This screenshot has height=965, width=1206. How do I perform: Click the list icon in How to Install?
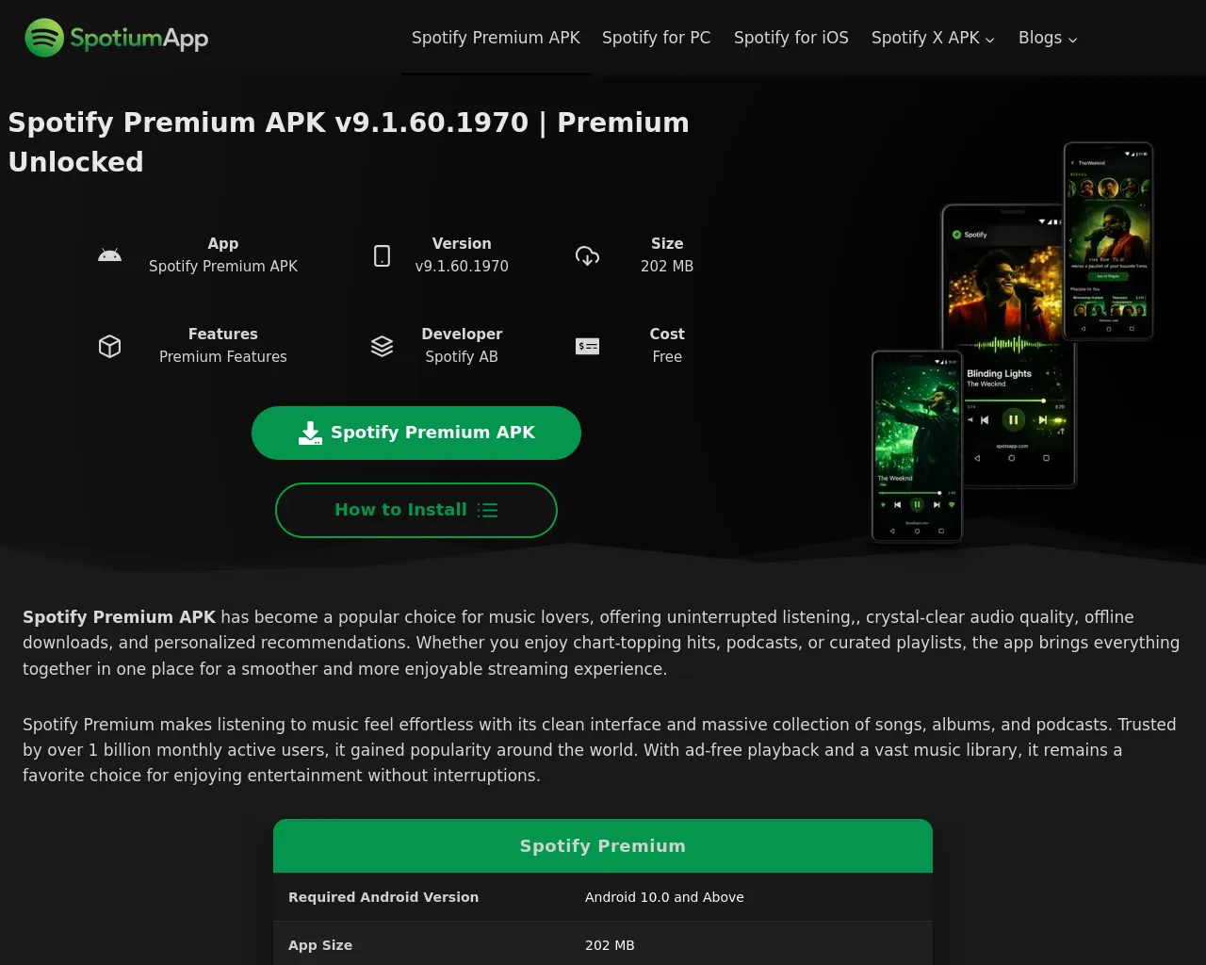(x=487, y=510)
